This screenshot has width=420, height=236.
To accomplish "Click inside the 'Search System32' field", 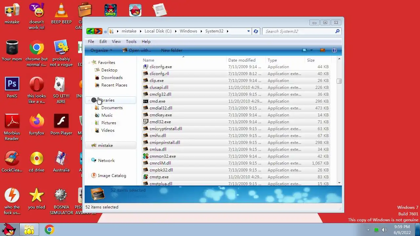I will point(299,31).
